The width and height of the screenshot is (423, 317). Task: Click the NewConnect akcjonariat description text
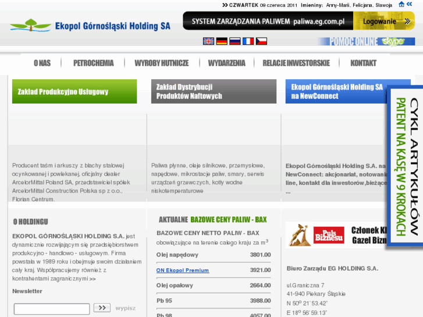click(x=336, y=179)
